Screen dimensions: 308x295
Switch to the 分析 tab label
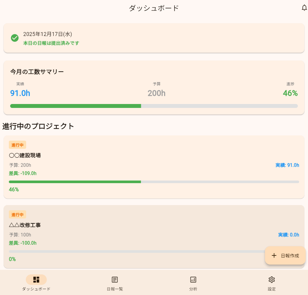(193, 289)
